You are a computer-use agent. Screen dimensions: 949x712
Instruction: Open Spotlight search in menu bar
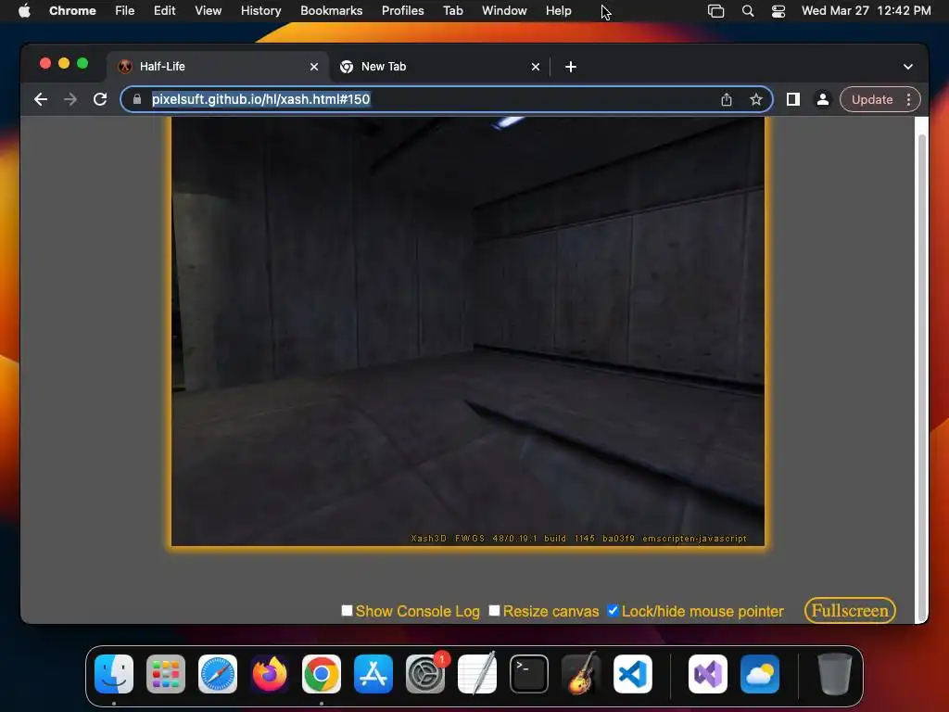tap(748, 11)
